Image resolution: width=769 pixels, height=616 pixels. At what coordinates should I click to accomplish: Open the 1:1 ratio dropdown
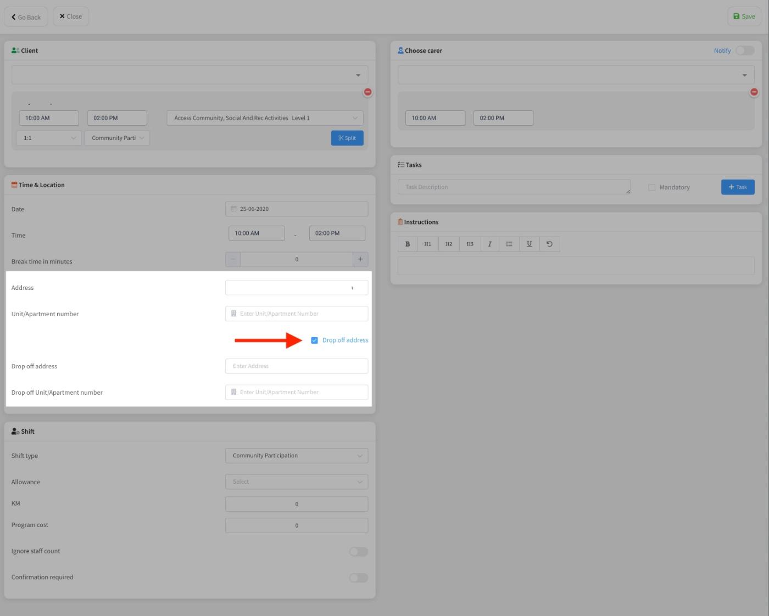tap(49, 138)
